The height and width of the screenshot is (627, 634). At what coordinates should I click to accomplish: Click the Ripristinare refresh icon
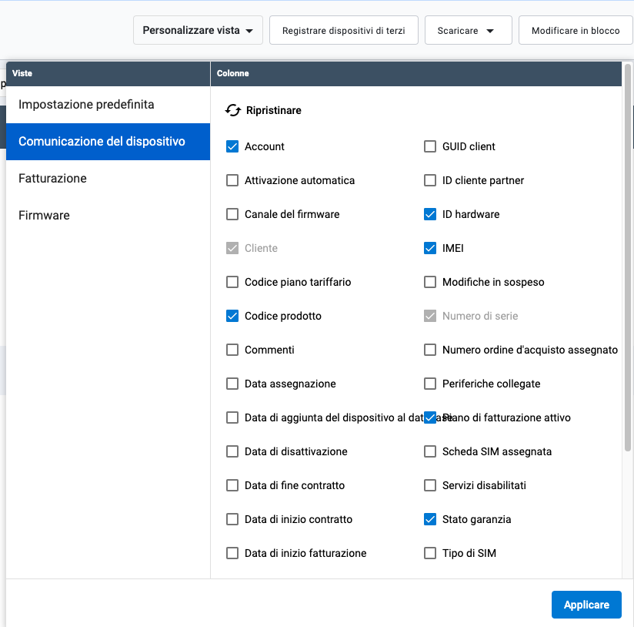click(233, 110)
